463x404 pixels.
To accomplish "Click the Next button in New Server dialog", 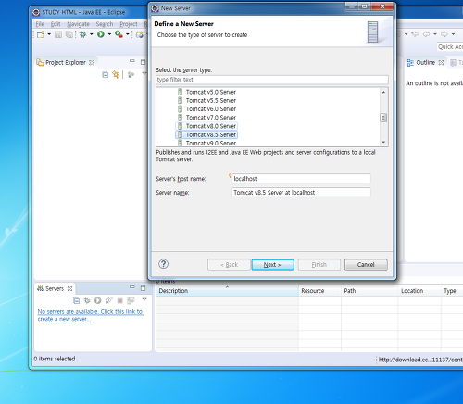I will coord(273,265).
